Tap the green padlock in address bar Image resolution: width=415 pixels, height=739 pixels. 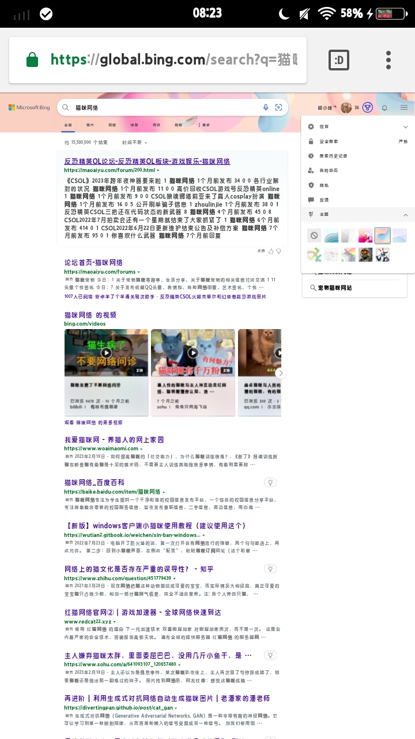coord(32,59)
